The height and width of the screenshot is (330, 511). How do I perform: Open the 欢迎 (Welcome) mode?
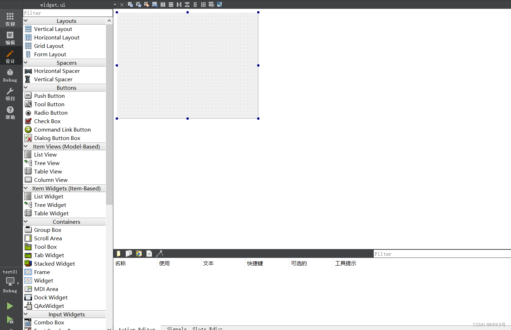pos(10,19)
